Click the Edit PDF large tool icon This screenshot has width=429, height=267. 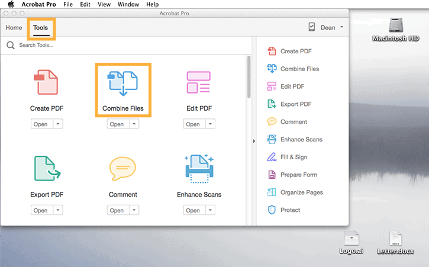tap(199, 82)
